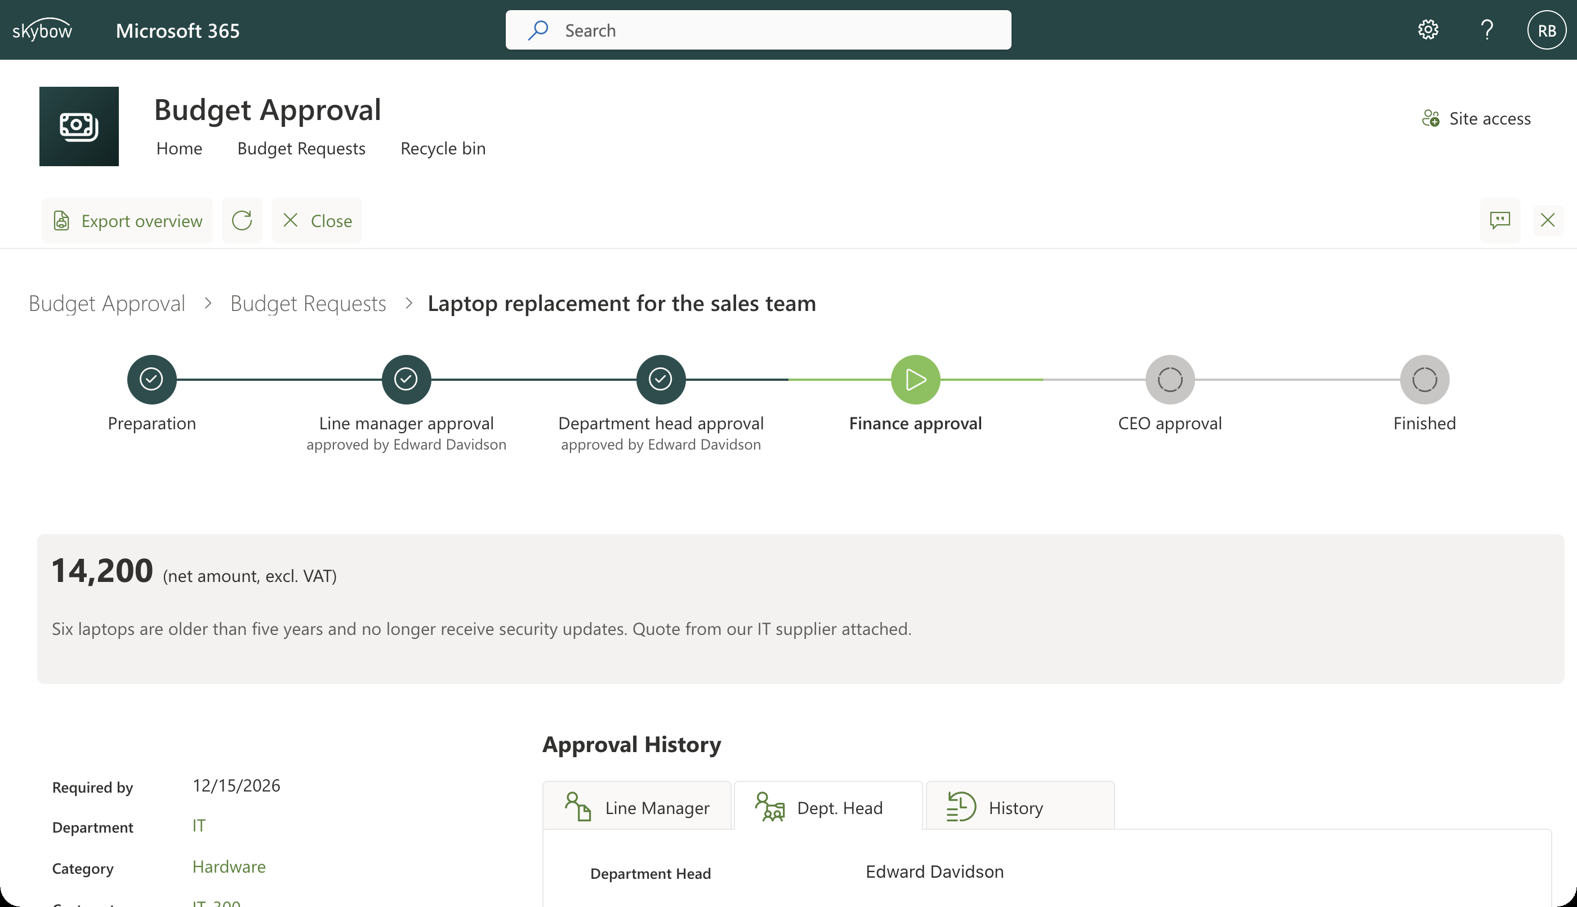Screen dimensions: 1577x907
Task: Open the comments icon in the toolbar
Action: coord(1500,220)
